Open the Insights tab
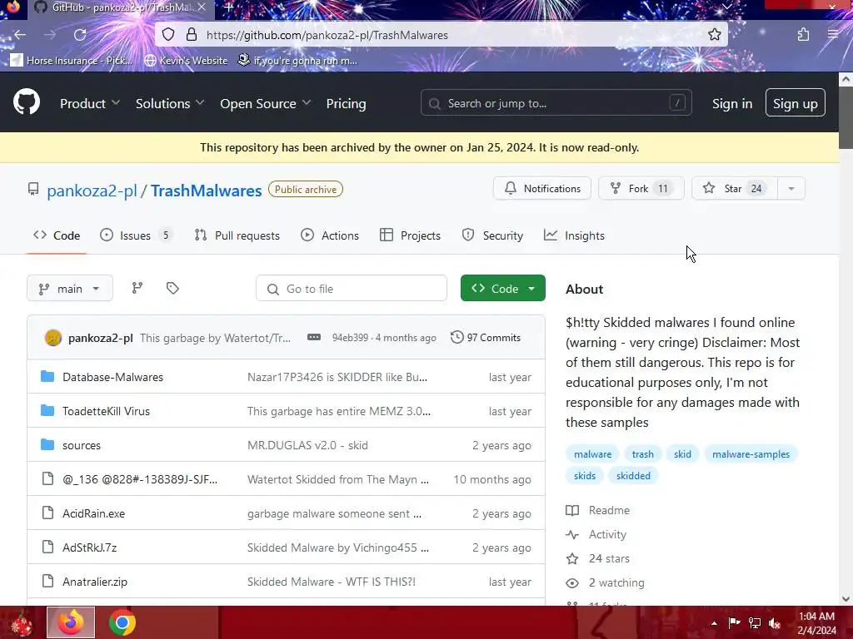853x639 pixels. click(x=574, y=235)
